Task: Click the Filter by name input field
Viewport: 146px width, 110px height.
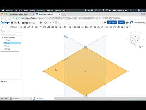Action: click(x=12, y=34)
